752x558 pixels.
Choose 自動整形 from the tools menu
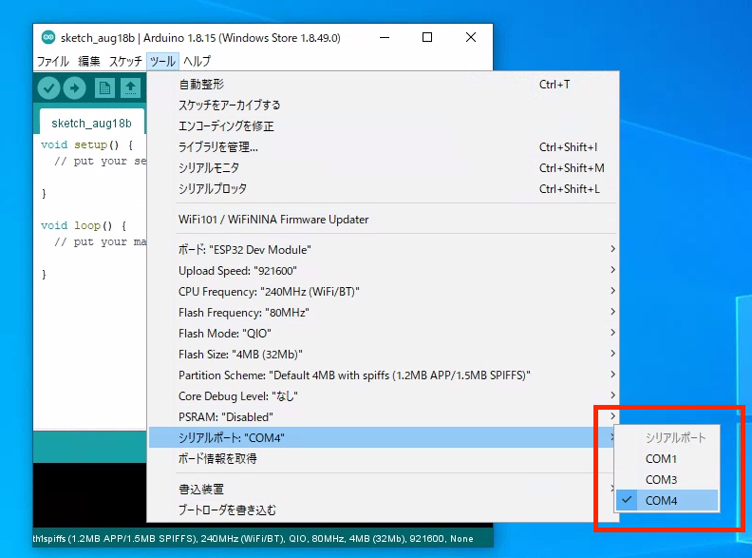(383, 85)
